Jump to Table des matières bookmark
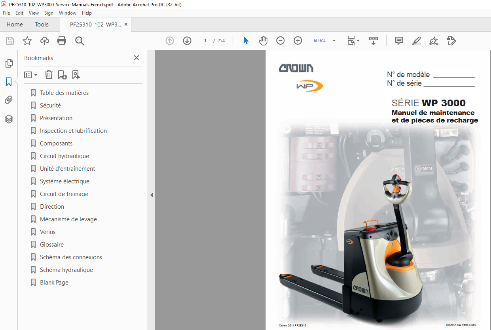 (64, 93)
